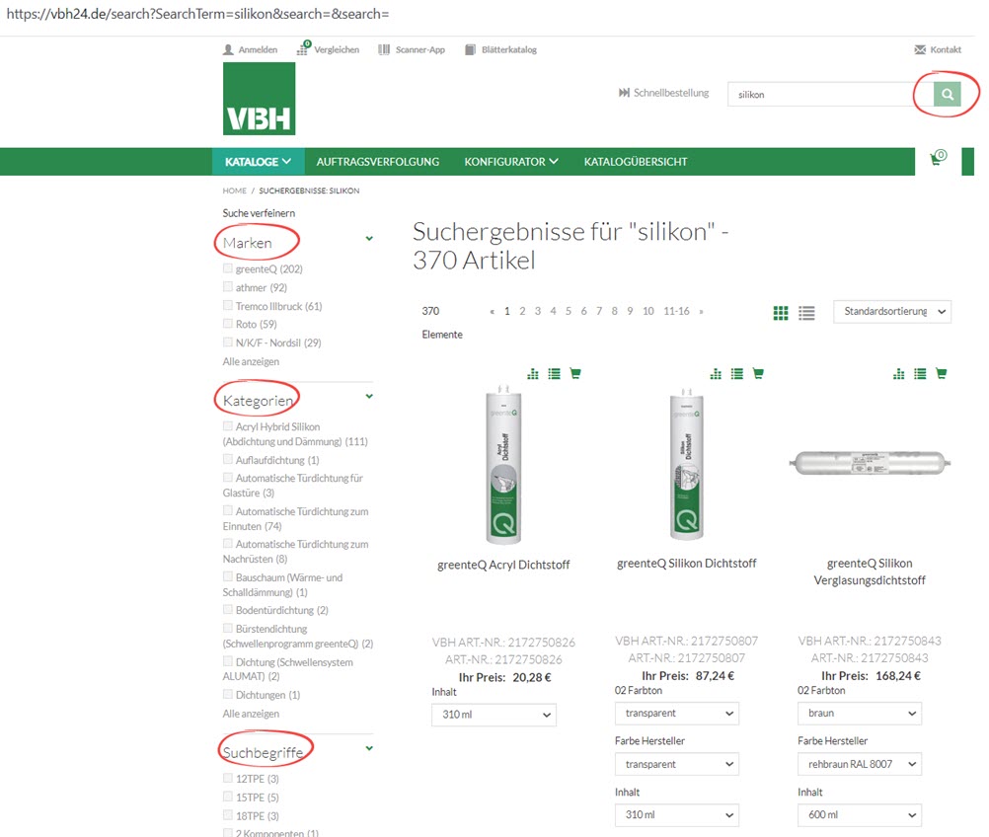Compare greenteQ Acryl Dichtstoff product
Viewport: 989px width, 837px height.
(x=533, y=373)
